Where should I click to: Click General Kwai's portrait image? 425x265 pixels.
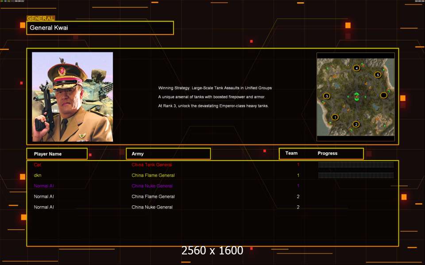[x=73, y=97]
